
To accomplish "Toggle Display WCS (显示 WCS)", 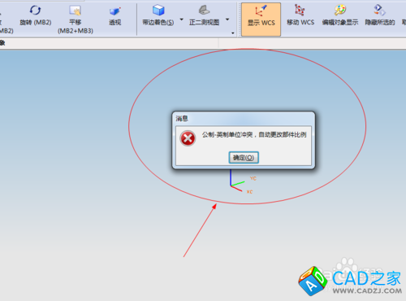I will coord(261,20).
